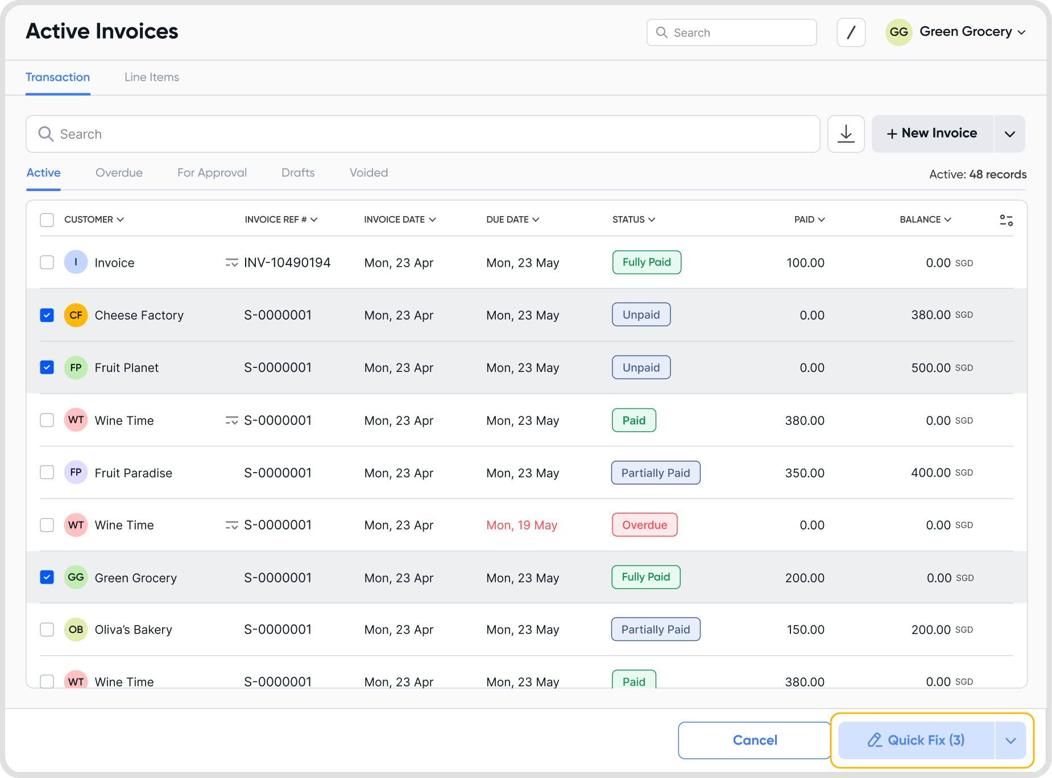This screenshot has width=1052, height=778.
Task: Open the column settings icon in table header
Action: [1006, 220]
